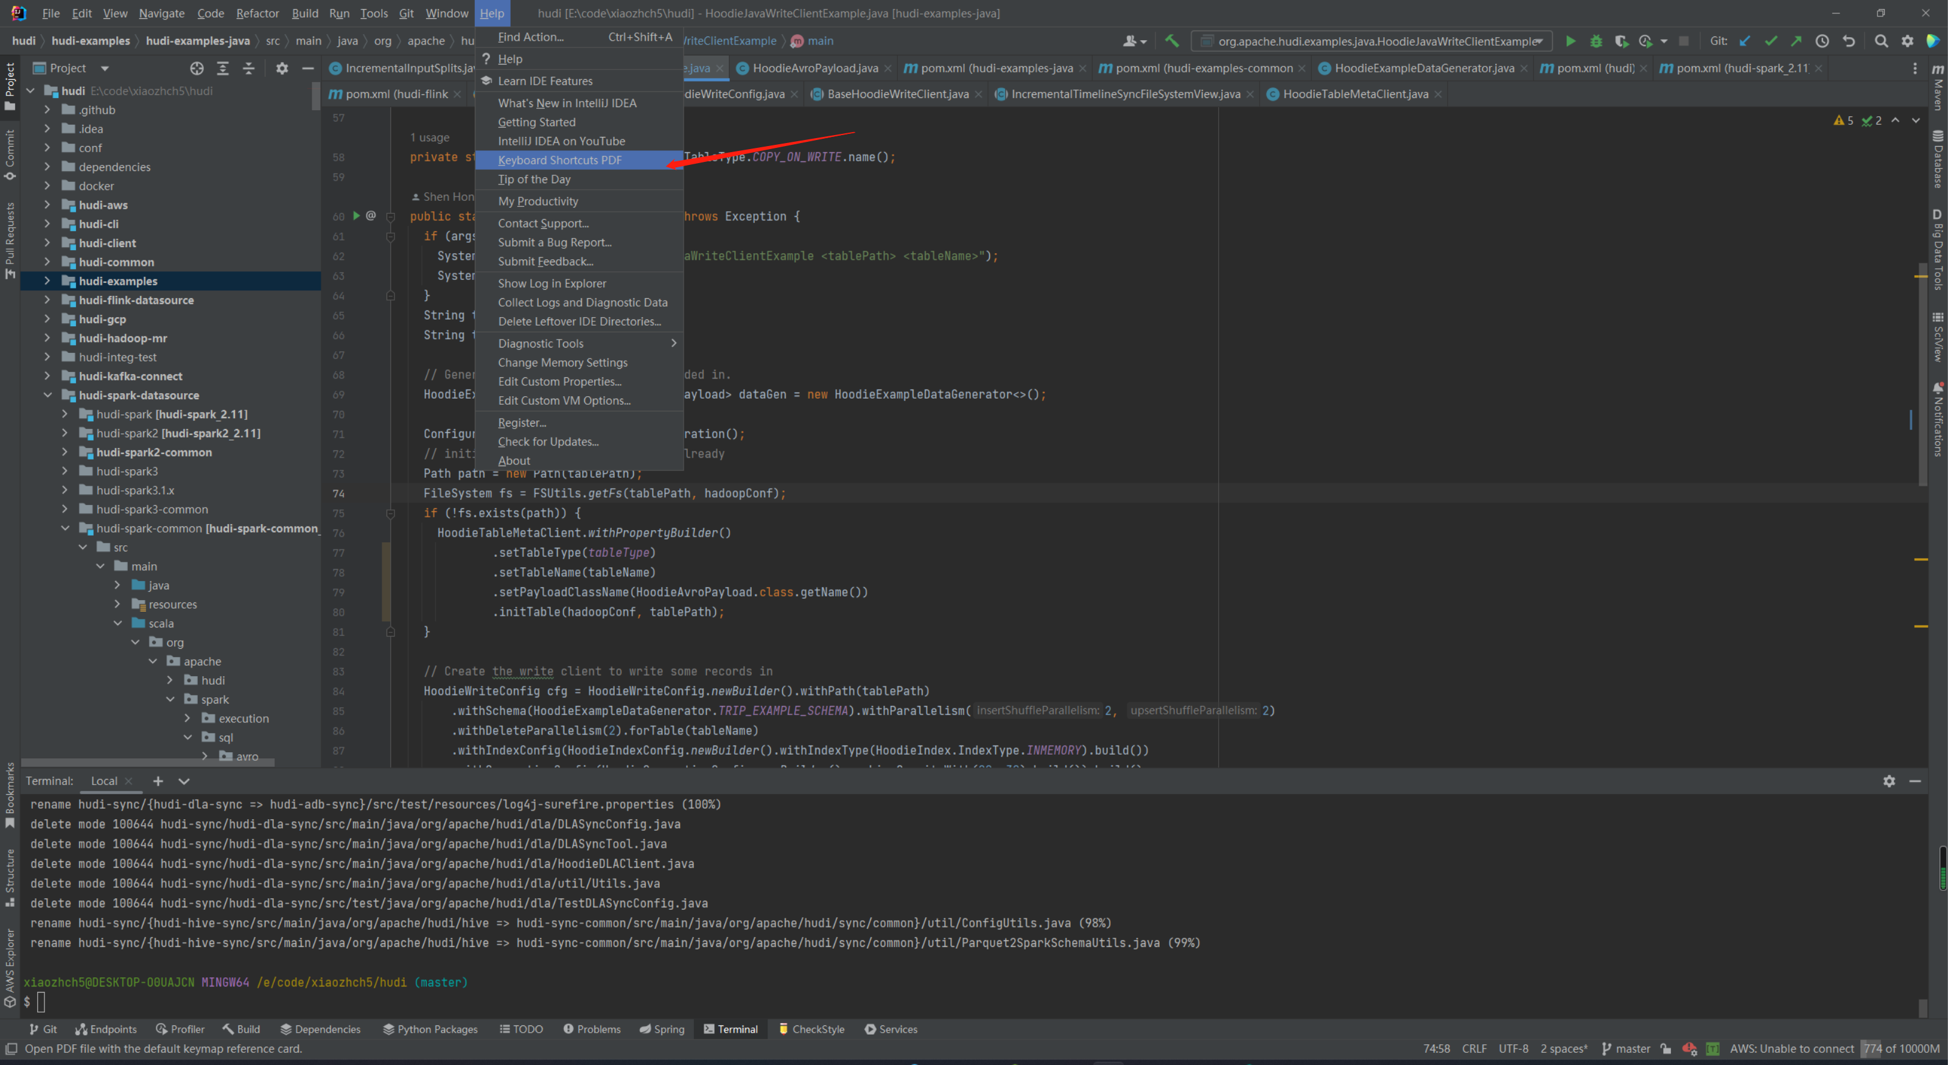
Task: Toggle the Commit tool window
Action: click(10, 155)
